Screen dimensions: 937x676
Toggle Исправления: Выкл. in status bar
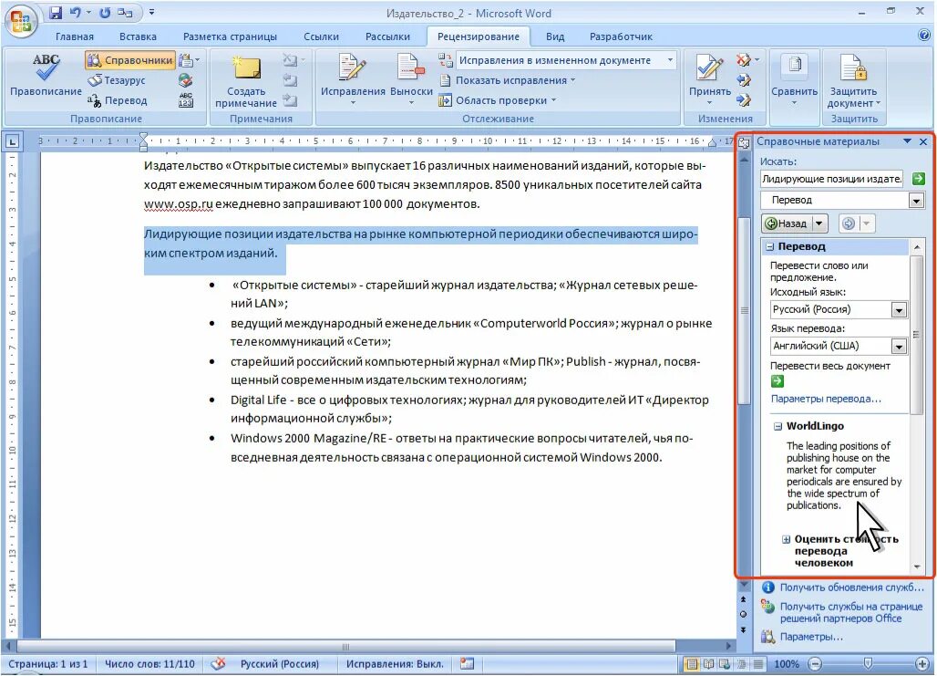pyautogui.click(x=395, y=664)
